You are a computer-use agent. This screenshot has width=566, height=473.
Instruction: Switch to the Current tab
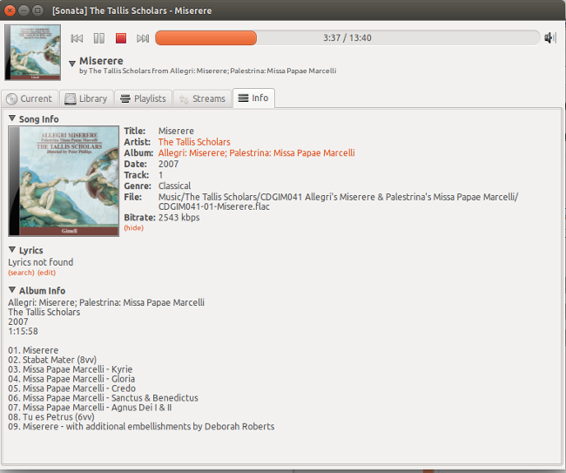[x=30, y=98]
